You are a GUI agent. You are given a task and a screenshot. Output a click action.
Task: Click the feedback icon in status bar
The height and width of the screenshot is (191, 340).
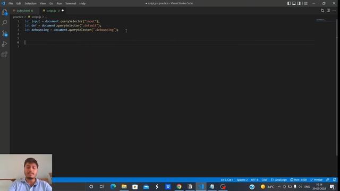pos(328,180)
